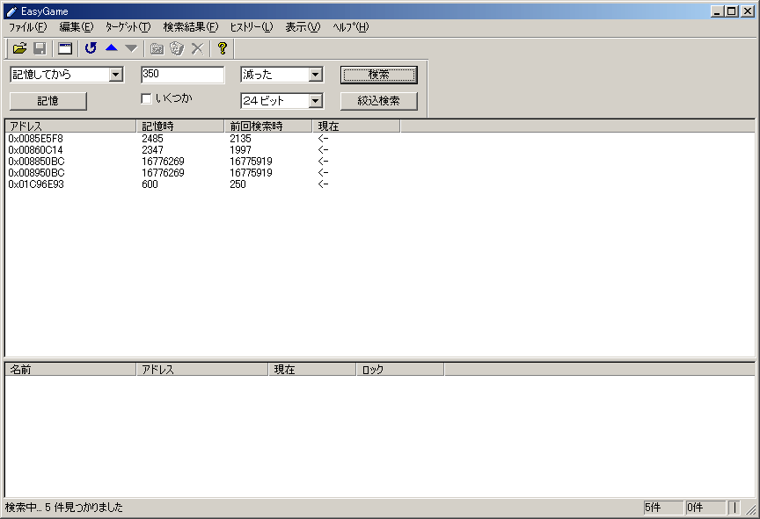Open the ヒストリー(L) menu
The height and width of the screenshot is (519, 760).
pos(251,27)
